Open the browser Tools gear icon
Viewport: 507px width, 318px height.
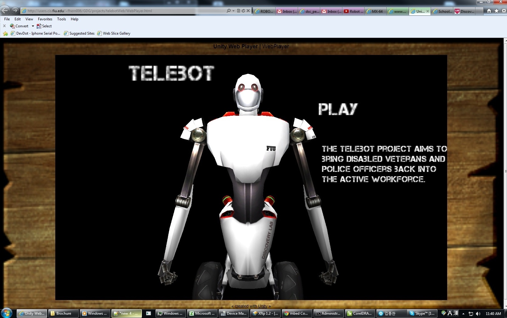point(504,11)
